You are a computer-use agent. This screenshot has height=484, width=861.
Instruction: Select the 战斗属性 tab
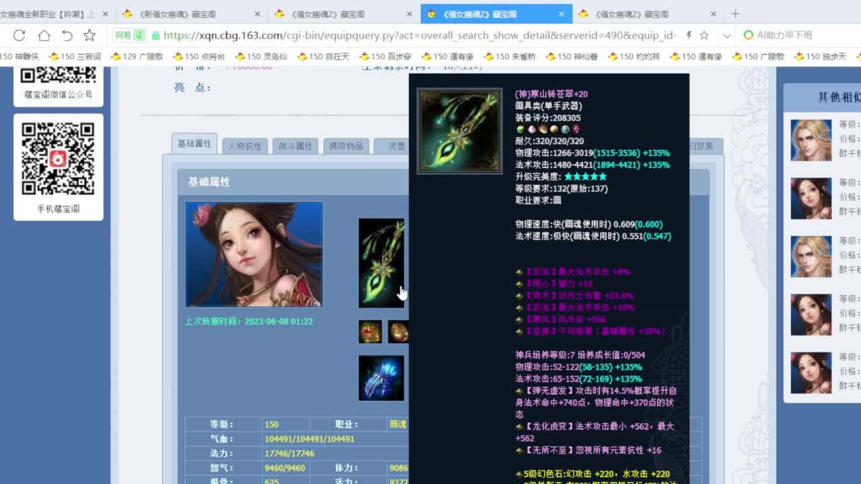[x=295, y=146]
